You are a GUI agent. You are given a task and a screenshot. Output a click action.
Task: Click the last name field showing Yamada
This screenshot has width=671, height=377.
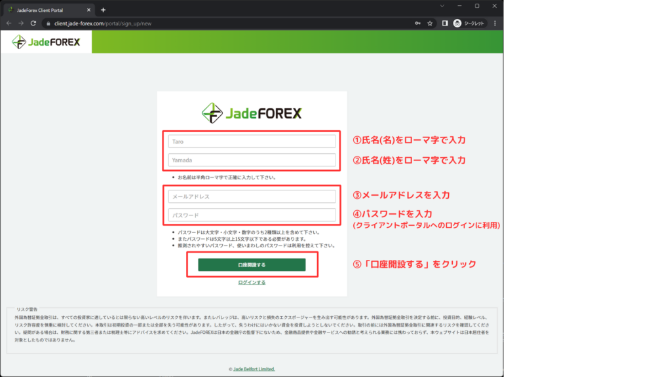[x=252, y=160]
